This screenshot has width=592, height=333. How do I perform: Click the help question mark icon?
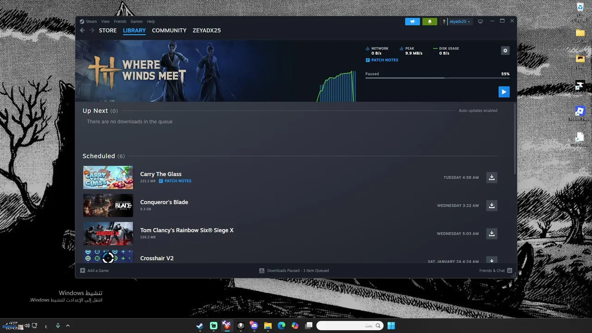click(x=444, y=22)
